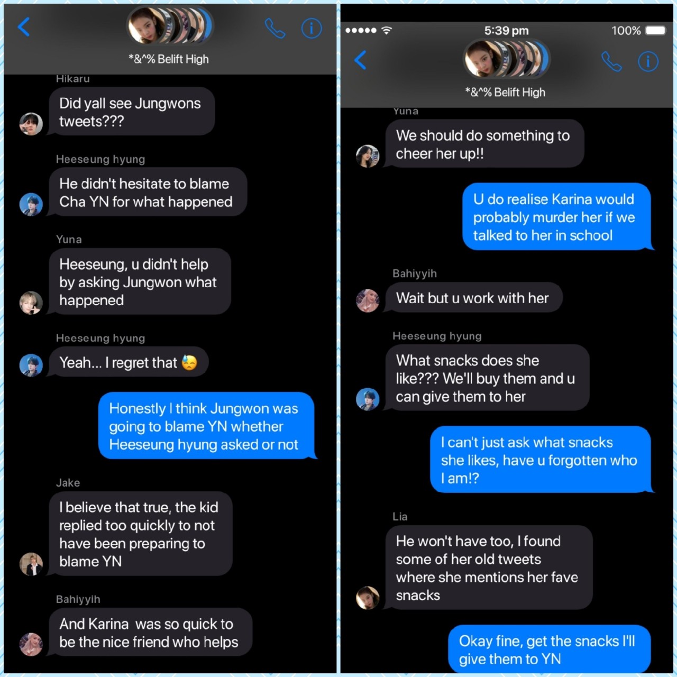Select the 'Wait but u work with her' bubble
The width and height of the screenshot is (677, 677).
473,298
